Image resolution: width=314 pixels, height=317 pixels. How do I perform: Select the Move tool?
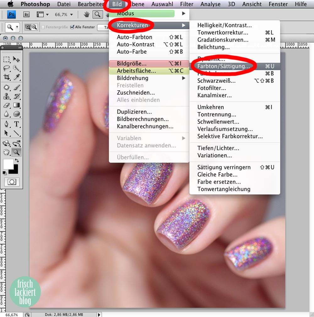16,59
